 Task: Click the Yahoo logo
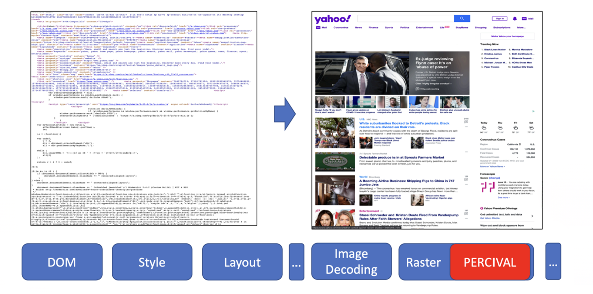332,19
